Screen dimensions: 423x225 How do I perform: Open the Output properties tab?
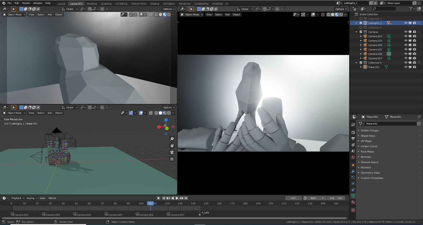(x=353, y=139)
